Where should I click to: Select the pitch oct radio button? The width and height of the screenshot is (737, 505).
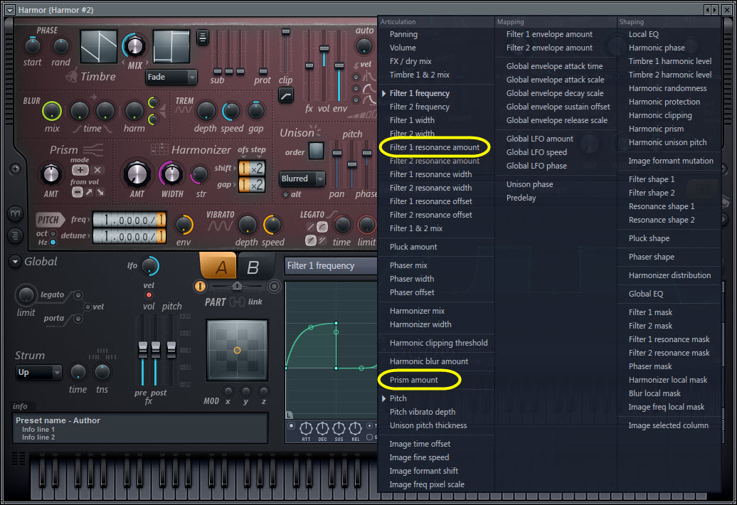pos(53,233)
